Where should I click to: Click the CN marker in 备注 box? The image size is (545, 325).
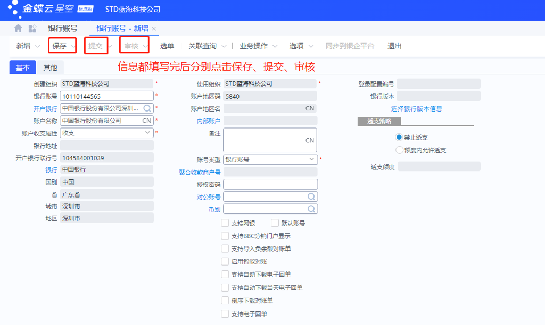pyautogui.click(x=310, y=140)
